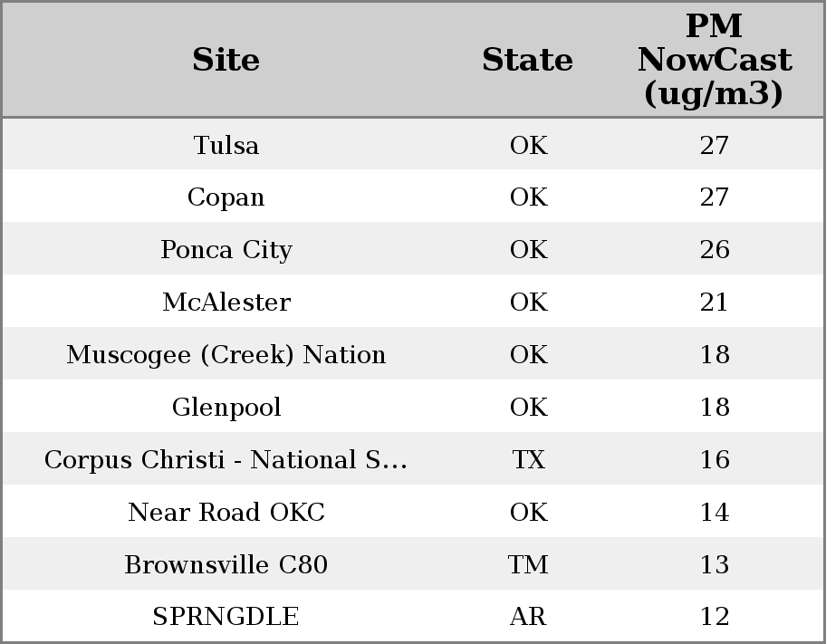Click the TM state cell
826x644 pixels.
coord(528,565)
